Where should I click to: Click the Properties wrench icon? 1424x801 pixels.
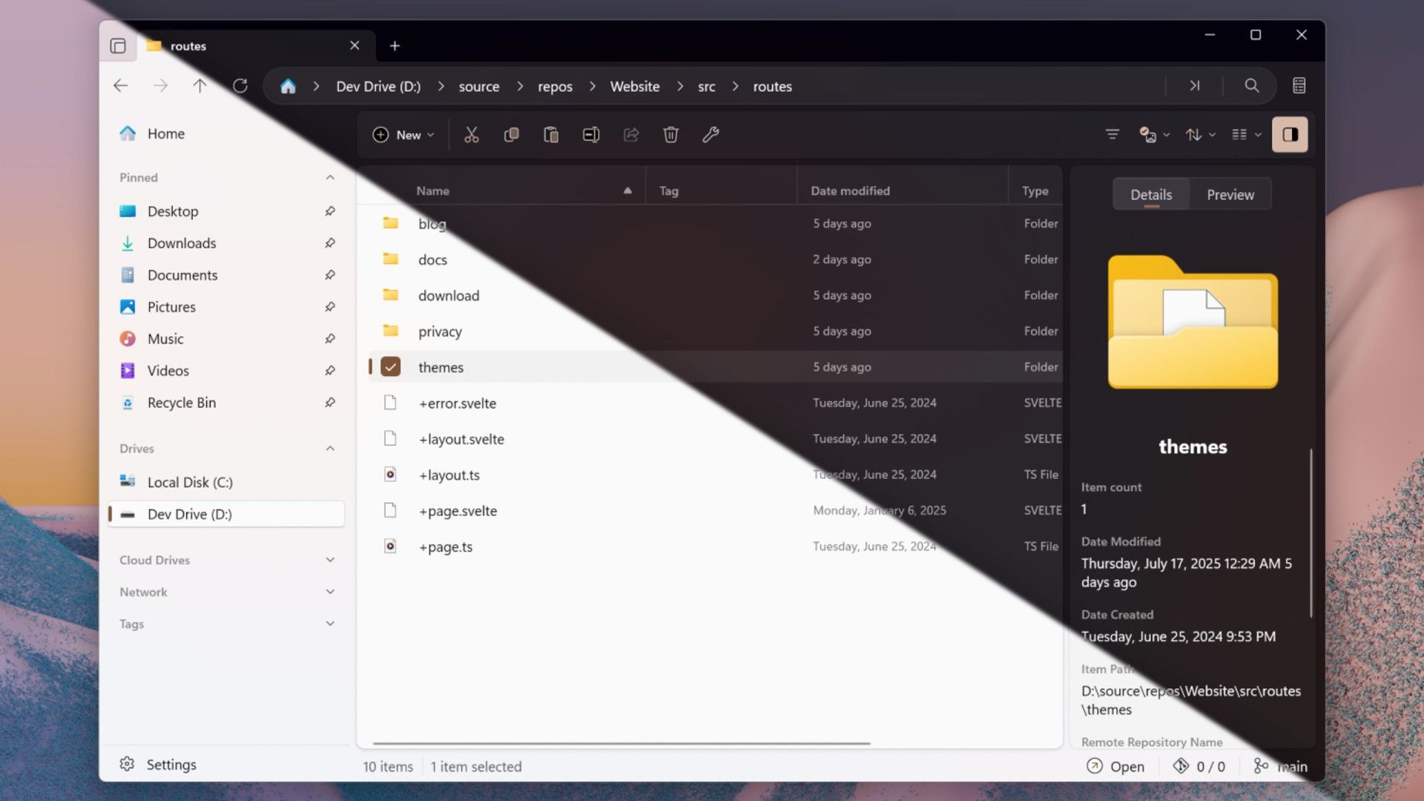coord(711,134)
